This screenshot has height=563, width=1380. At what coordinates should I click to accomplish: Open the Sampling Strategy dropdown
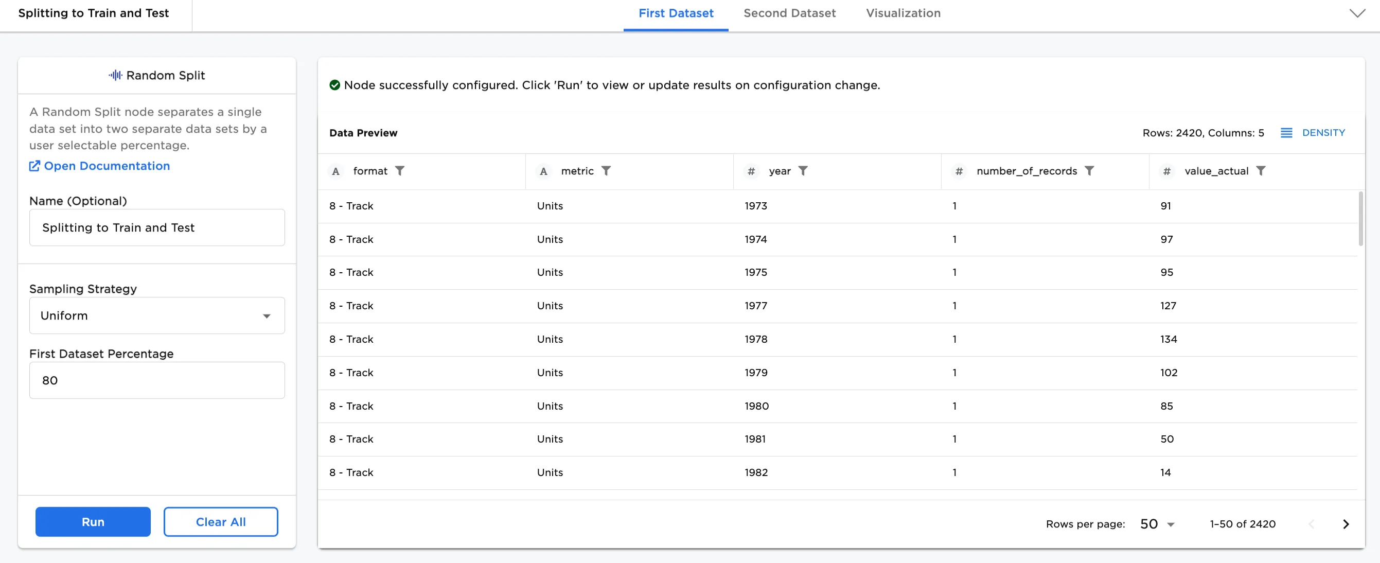pyautogui.click(x=156, y=315)
